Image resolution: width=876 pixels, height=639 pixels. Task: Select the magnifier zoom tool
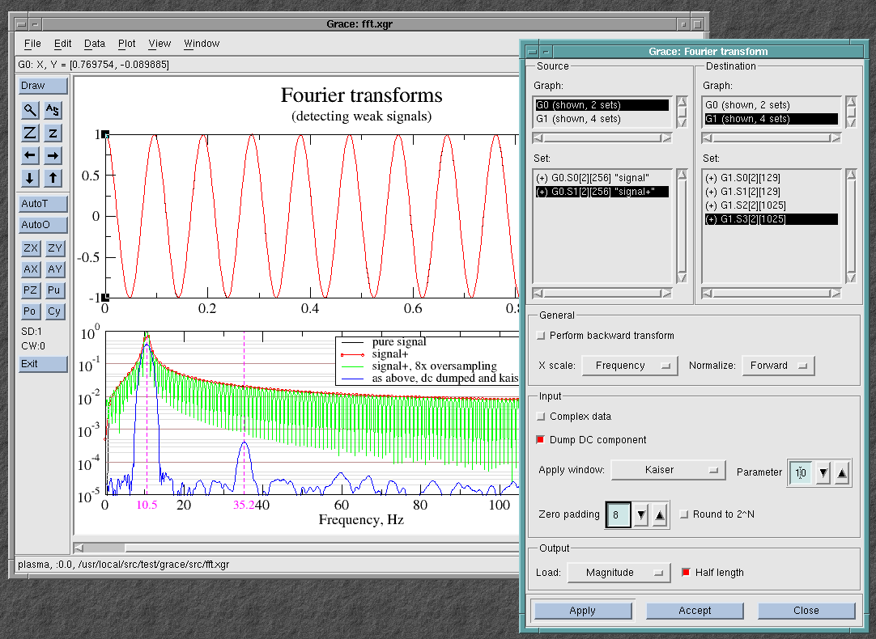point(31,110)
